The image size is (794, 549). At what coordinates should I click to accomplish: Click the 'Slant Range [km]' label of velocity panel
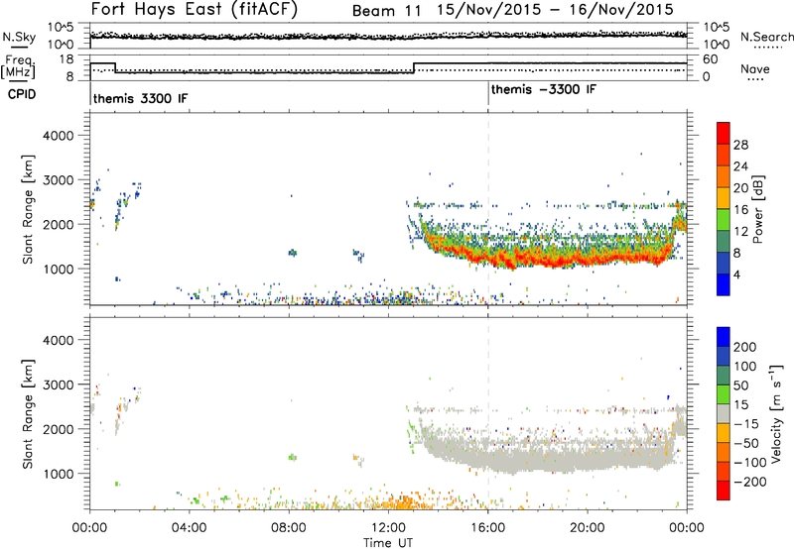tap(28, 414)
